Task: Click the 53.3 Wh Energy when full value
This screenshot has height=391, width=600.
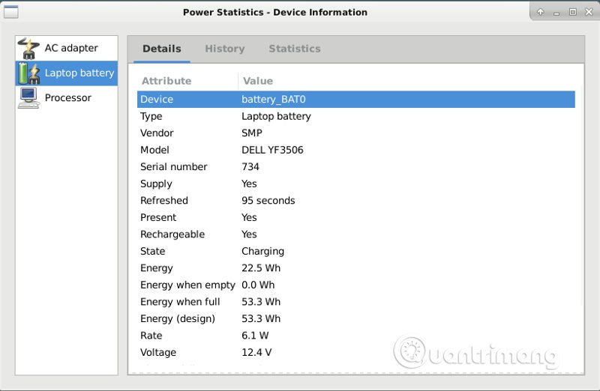Action: click(261, 302)
